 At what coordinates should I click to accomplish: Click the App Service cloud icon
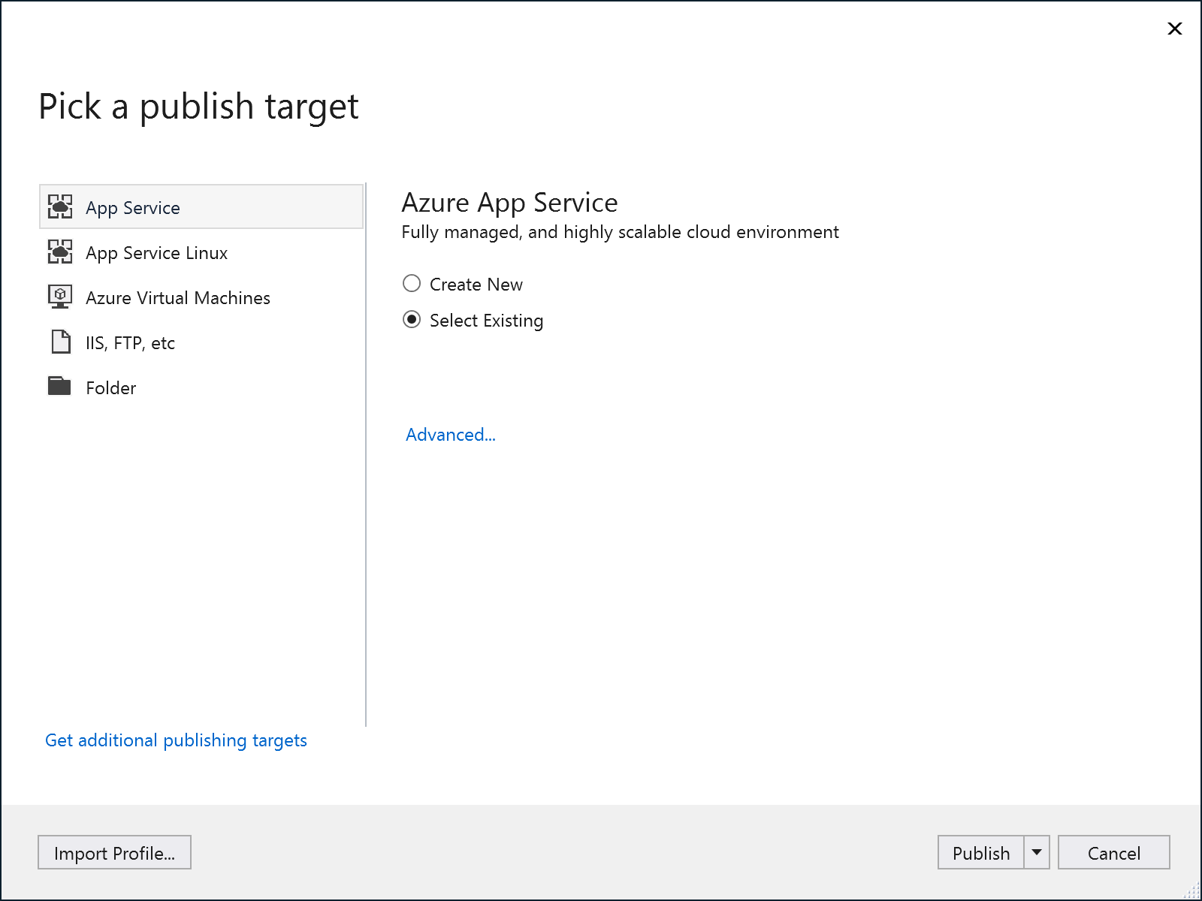click(x=60, y=206)
